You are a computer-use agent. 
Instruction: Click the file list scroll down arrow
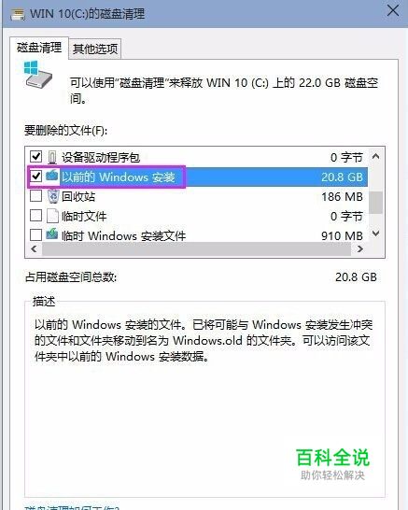click(376, 234)
